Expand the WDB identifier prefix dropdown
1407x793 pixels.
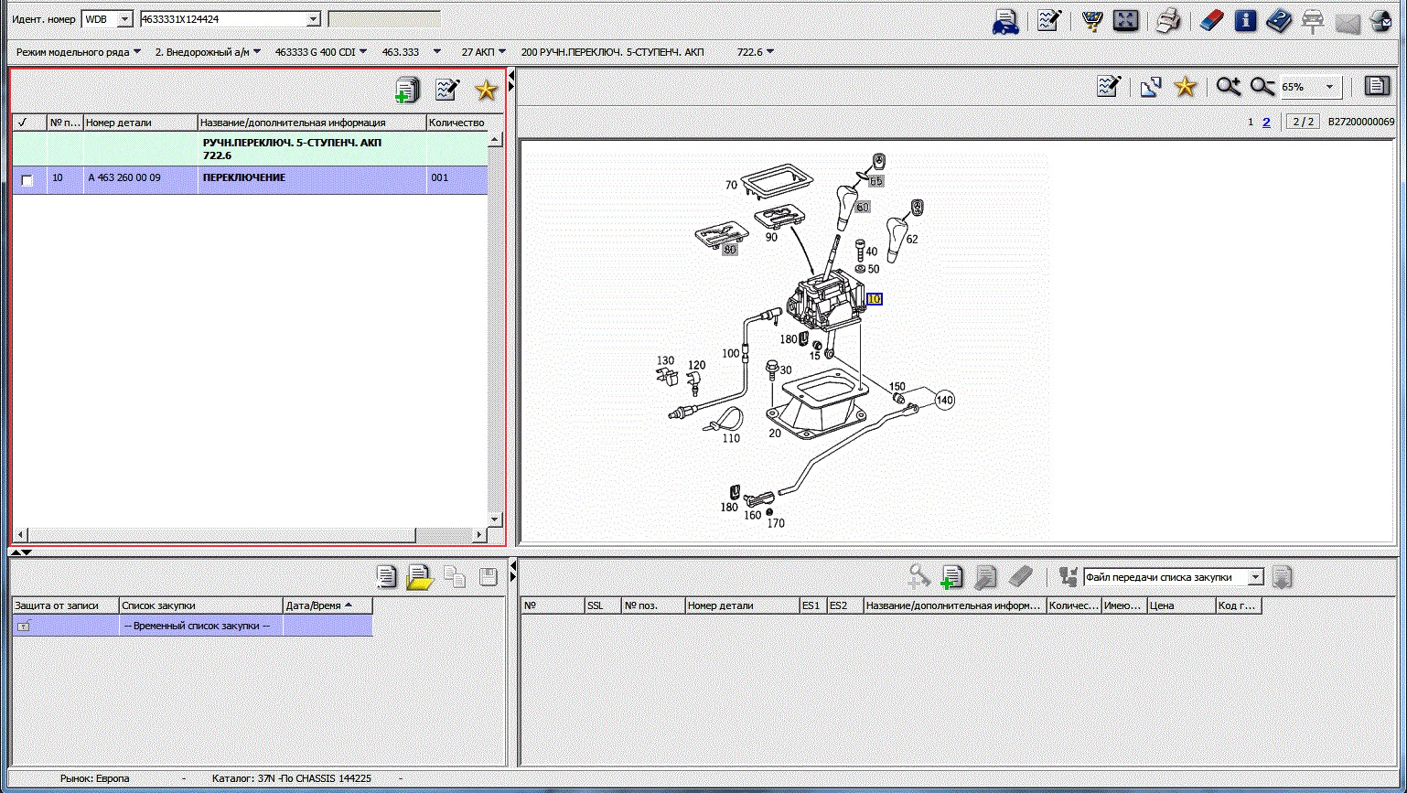tap(124, 19)
